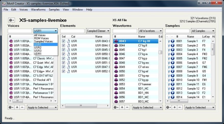Open the Samples panel gear menu
The height and width of the screenshot is (124, 224).
[168, 107]
